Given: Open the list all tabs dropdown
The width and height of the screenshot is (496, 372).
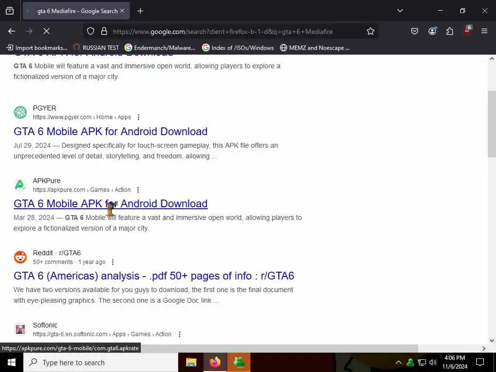Looking at the screenshot, I should point(400,11).
